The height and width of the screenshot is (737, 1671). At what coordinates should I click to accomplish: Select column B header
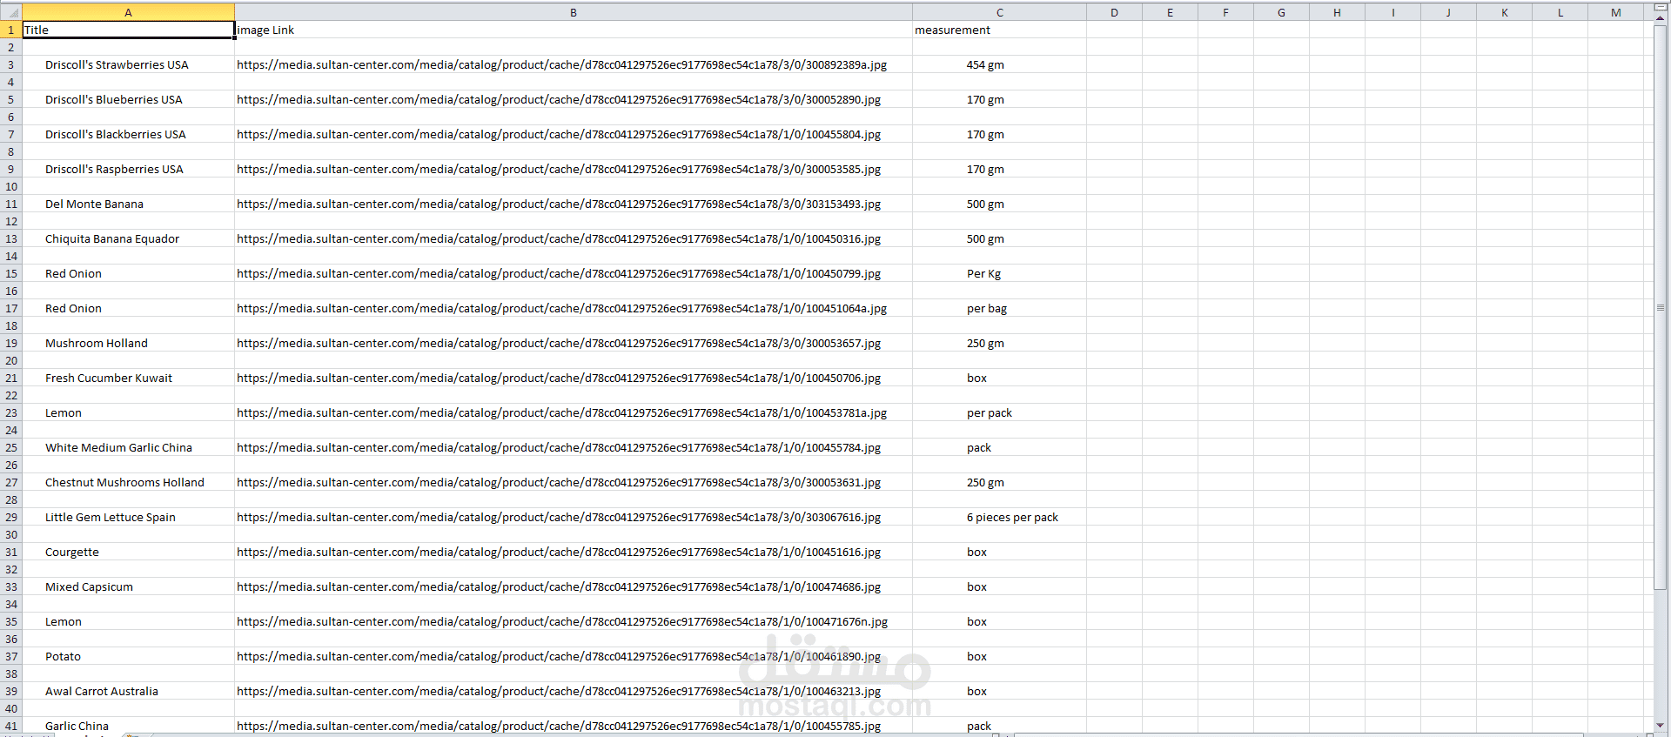click(x=574, y=12)
